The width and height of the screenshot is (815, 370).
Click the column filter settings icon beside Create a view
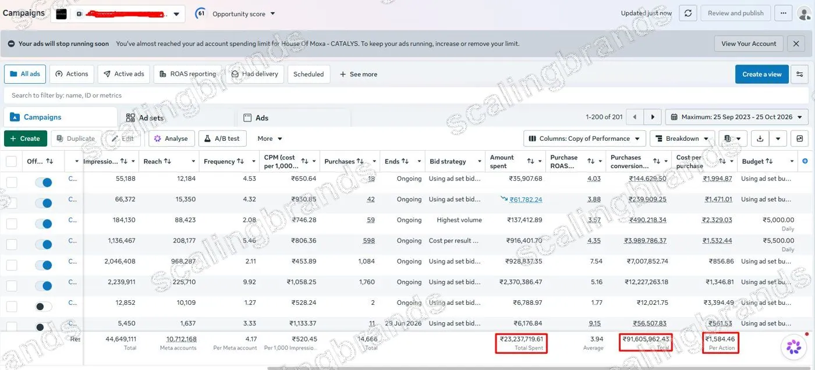(799, 74)
